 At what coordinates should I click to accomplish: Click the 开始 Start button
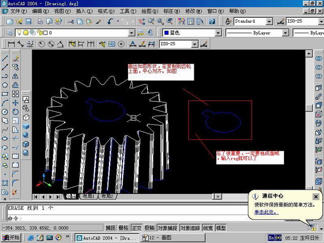coord(11,238)
